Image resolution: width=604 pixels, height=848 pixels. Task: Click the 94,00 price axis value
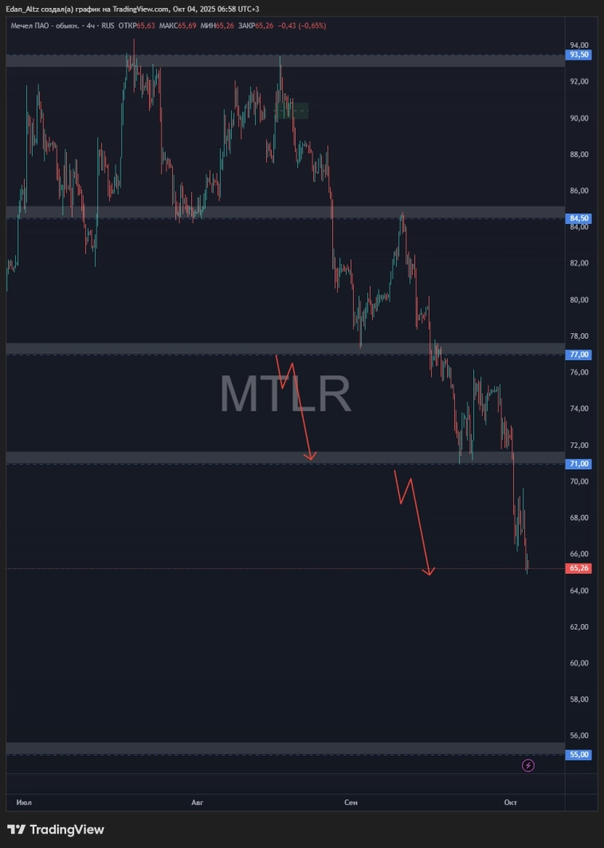point(579,45)
